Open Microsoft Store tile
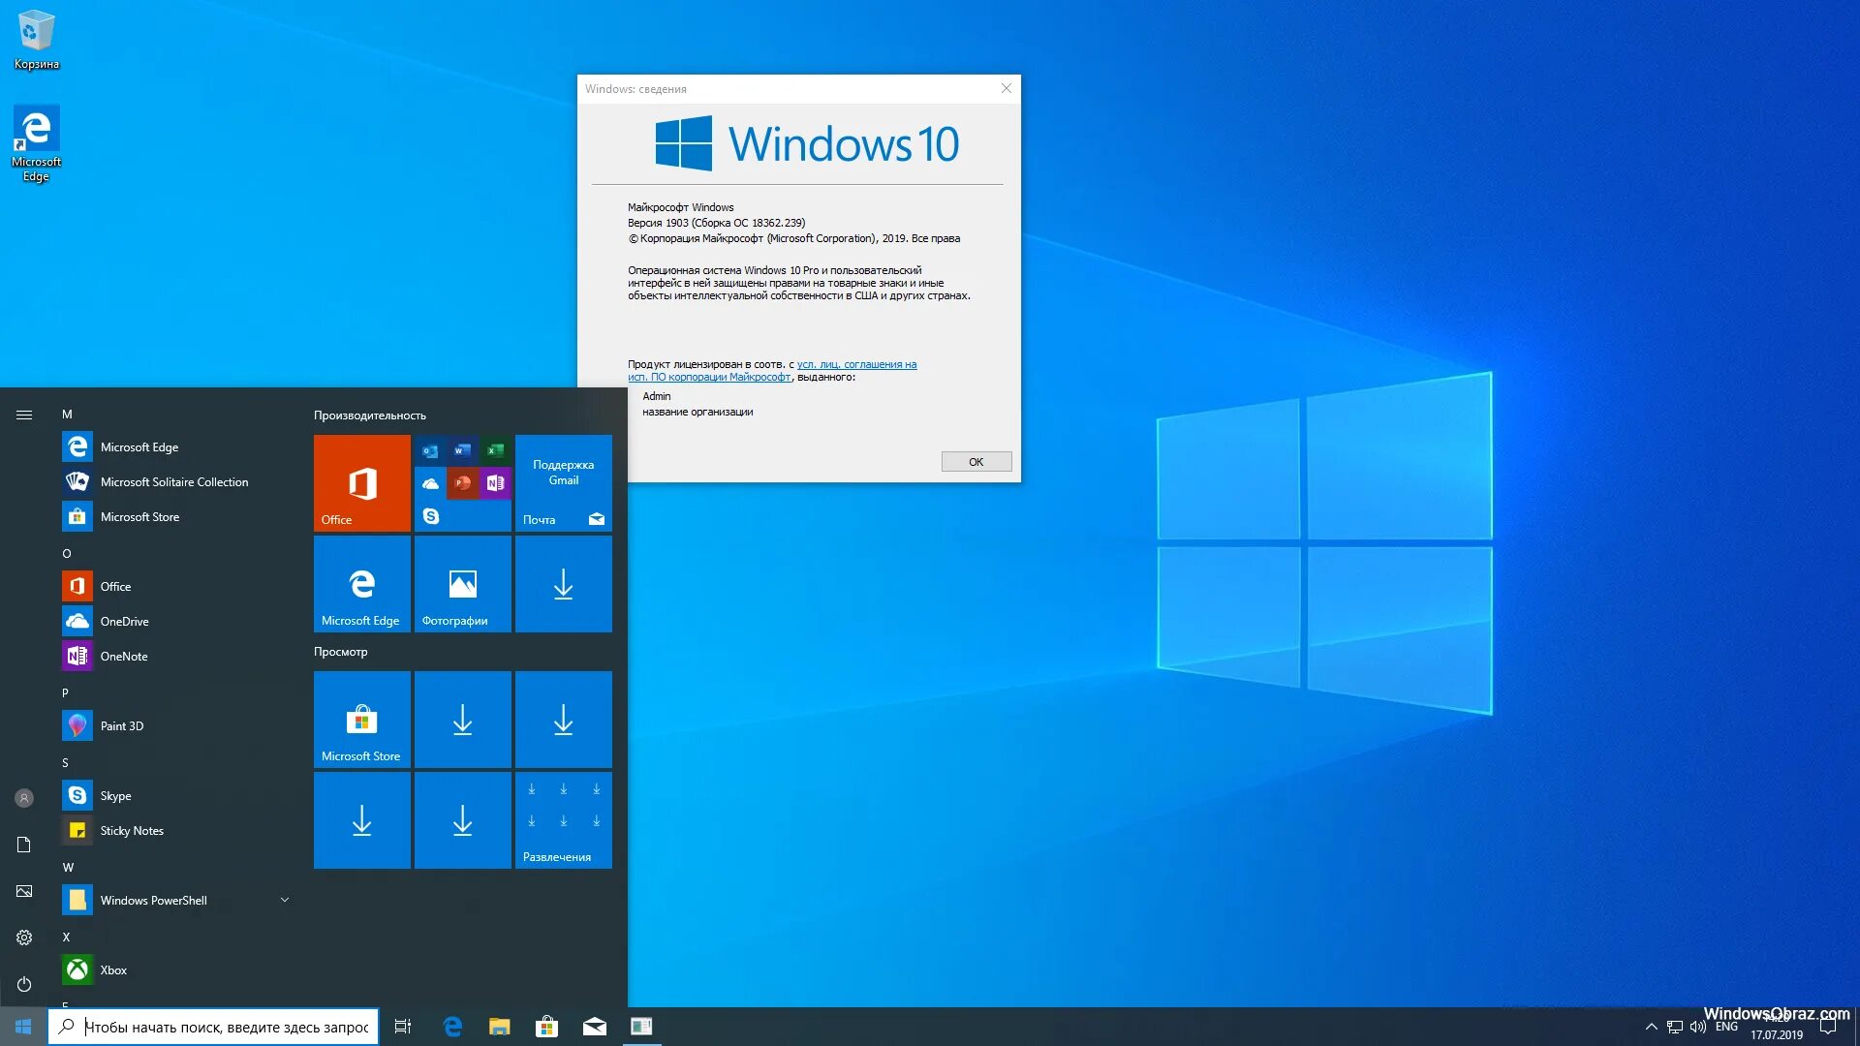This screenshot has width=1860, height=1046. (360, 719)
